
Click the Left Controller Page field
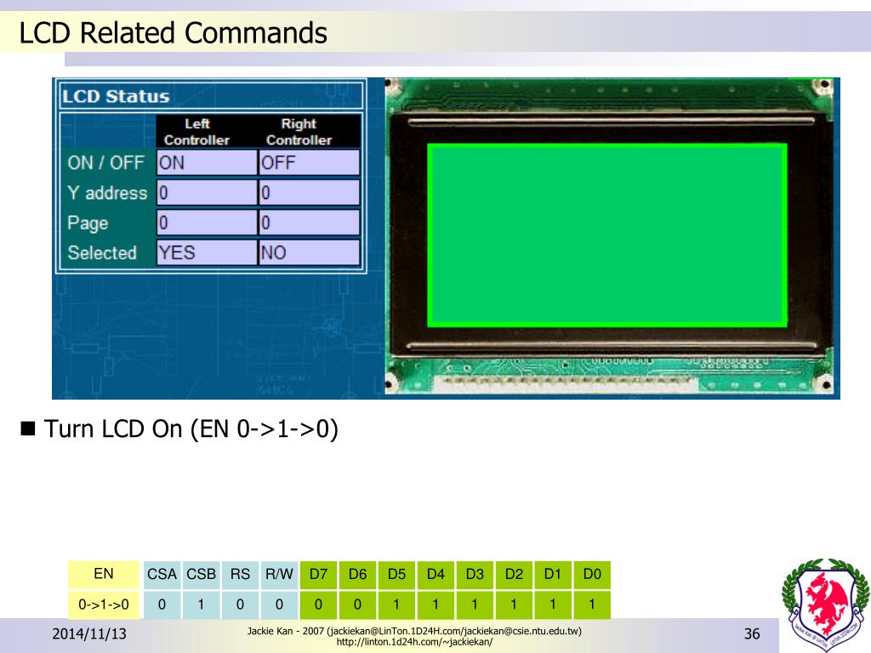pyautogui.click(x=207, y=223)
